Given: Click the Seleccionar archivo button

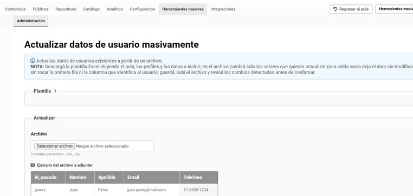Looking at the screenshot, I should click(55, 146).
